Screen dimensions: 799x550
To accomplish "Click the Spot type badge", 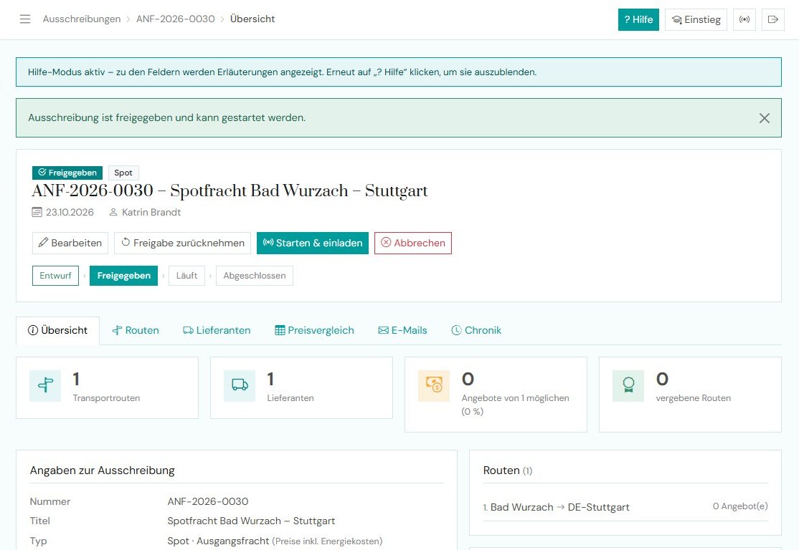I will pyautogui.click(x=123, y=173).
